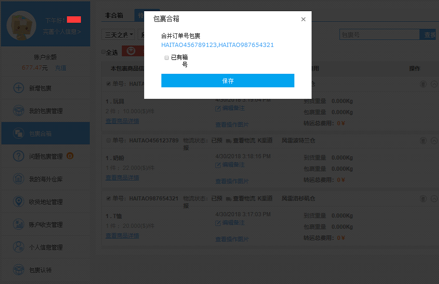Check the 已有箱号 checkbox in dialog
The image size is (439, 284).
[x=166, y=58]
